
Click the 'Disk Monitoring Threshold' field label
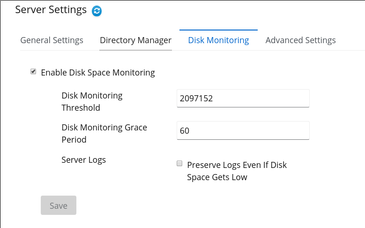click(x=92, y=102)
